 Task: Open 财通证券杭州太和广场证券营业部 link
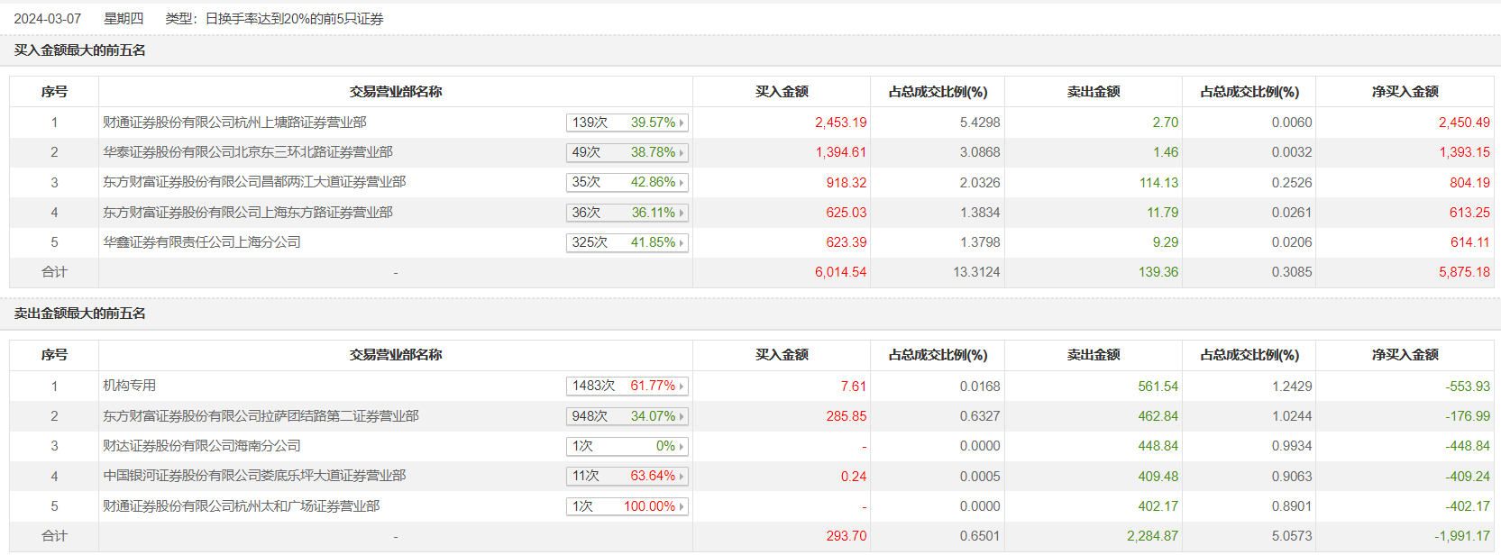click(241, 506)
